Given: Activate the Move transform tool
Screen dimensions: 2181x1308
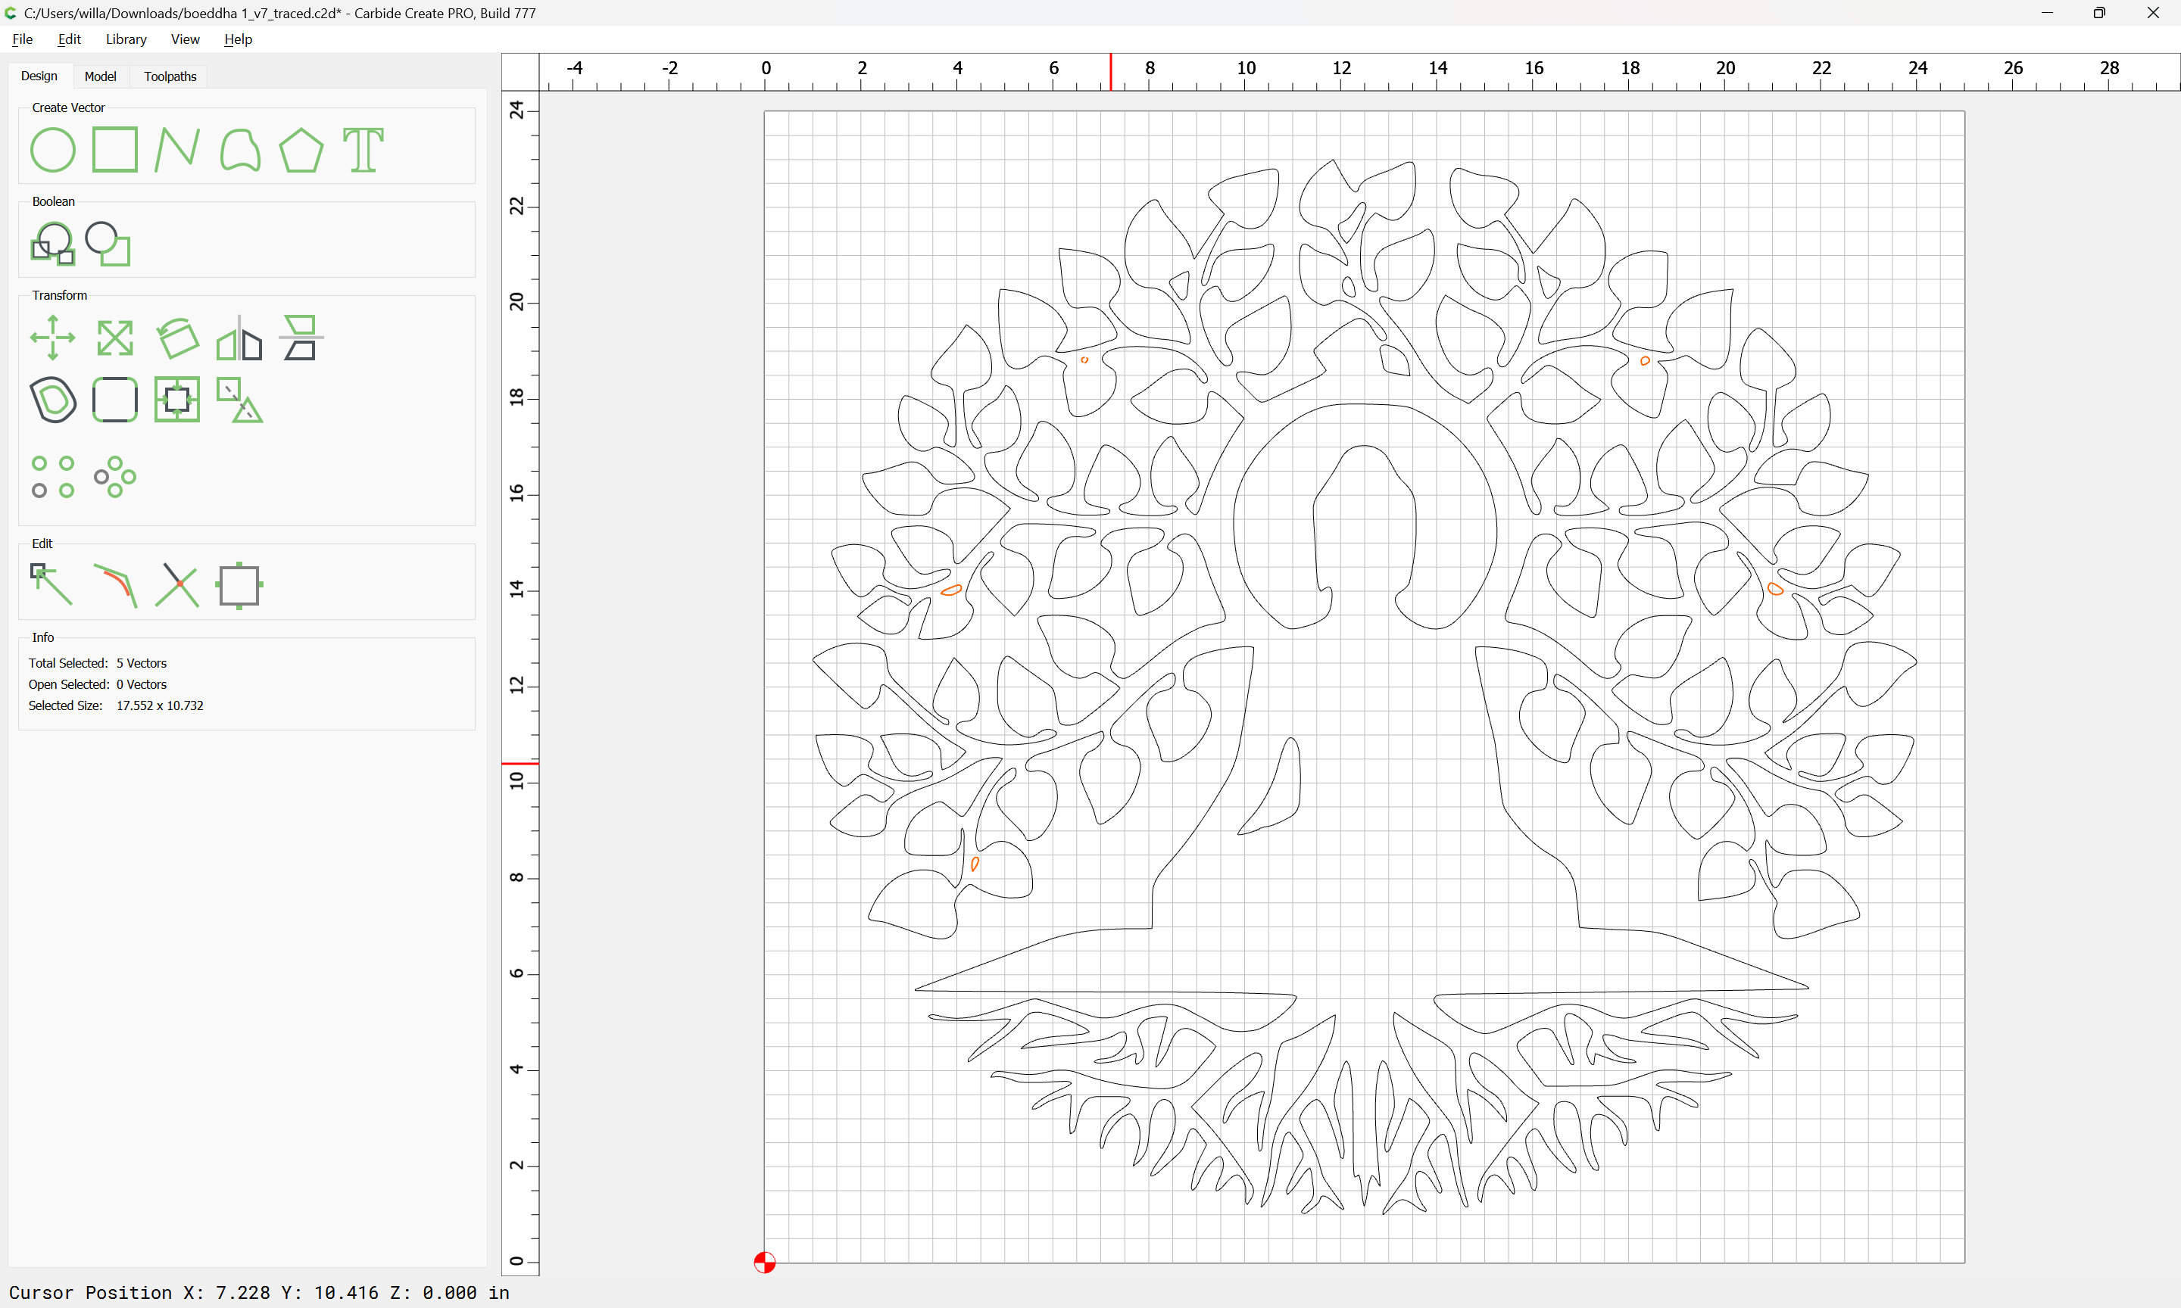Looking at the screenshot, I should (x=53, y=338).
